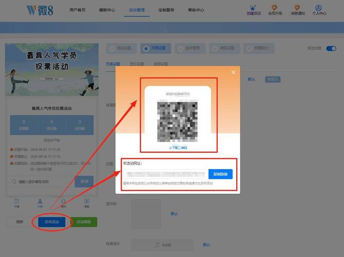The height and width of the screenshot is (257, 344).
Task: Click the 刷新 button
Action: (20, 222)
